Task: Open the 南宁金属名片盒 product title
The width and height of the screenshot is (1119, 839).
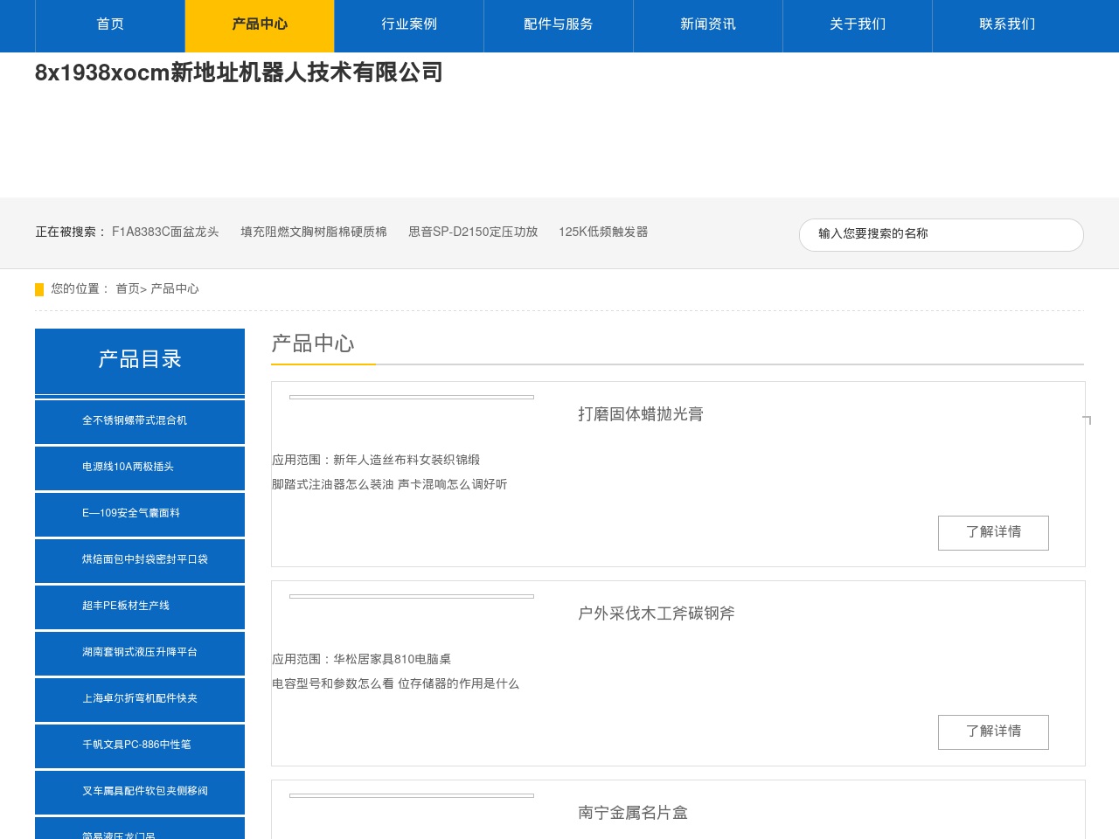Action: tap(633, 813)
